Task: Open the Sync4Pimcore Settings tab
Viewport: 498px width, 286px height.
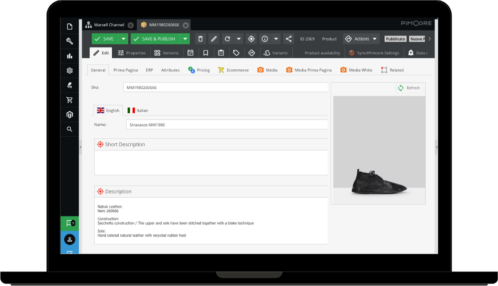Action: point(374,53)
